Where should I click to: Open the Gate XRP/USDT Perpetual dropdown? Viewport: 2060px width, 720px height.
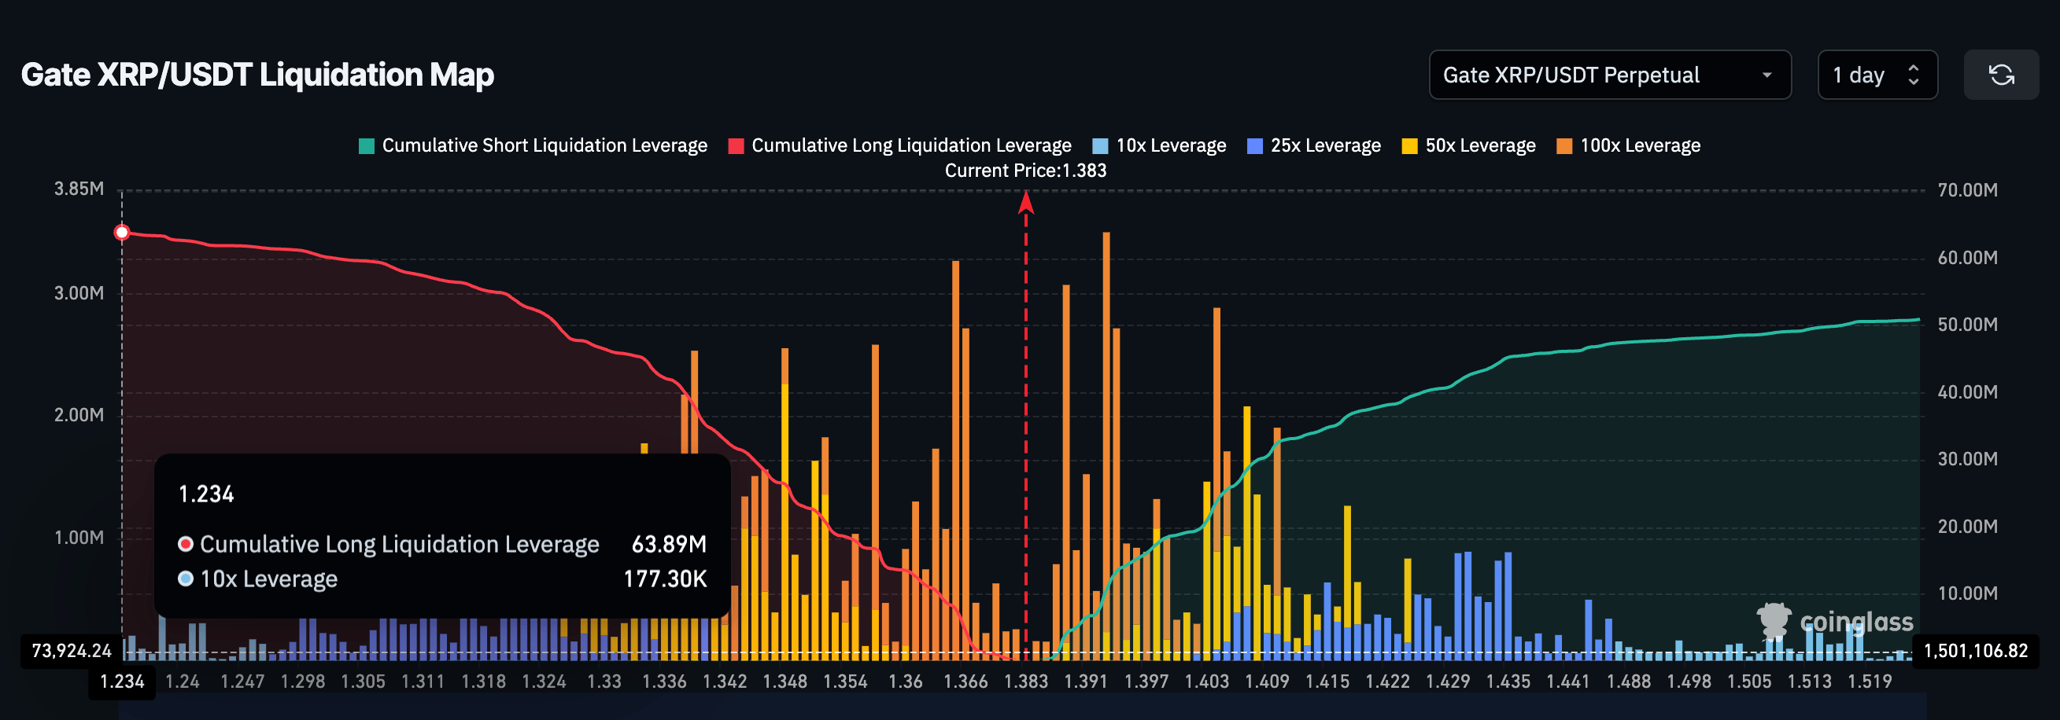point(1610,75)
